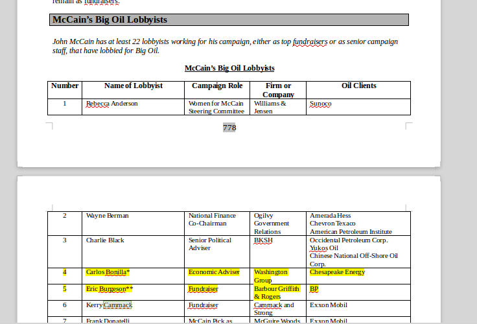Image resolution: width=477 pixels, height=324 pixels.
Task: Click the name "Rebecca Anderson"
Action: click(112, 104)
